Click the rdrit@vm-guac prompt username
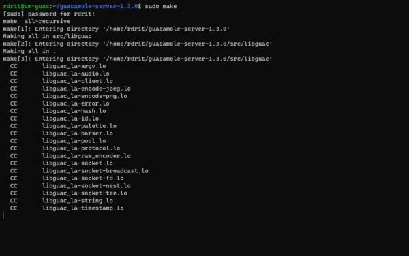This screenshot has width=409, height=256. (x=26, y=6)
